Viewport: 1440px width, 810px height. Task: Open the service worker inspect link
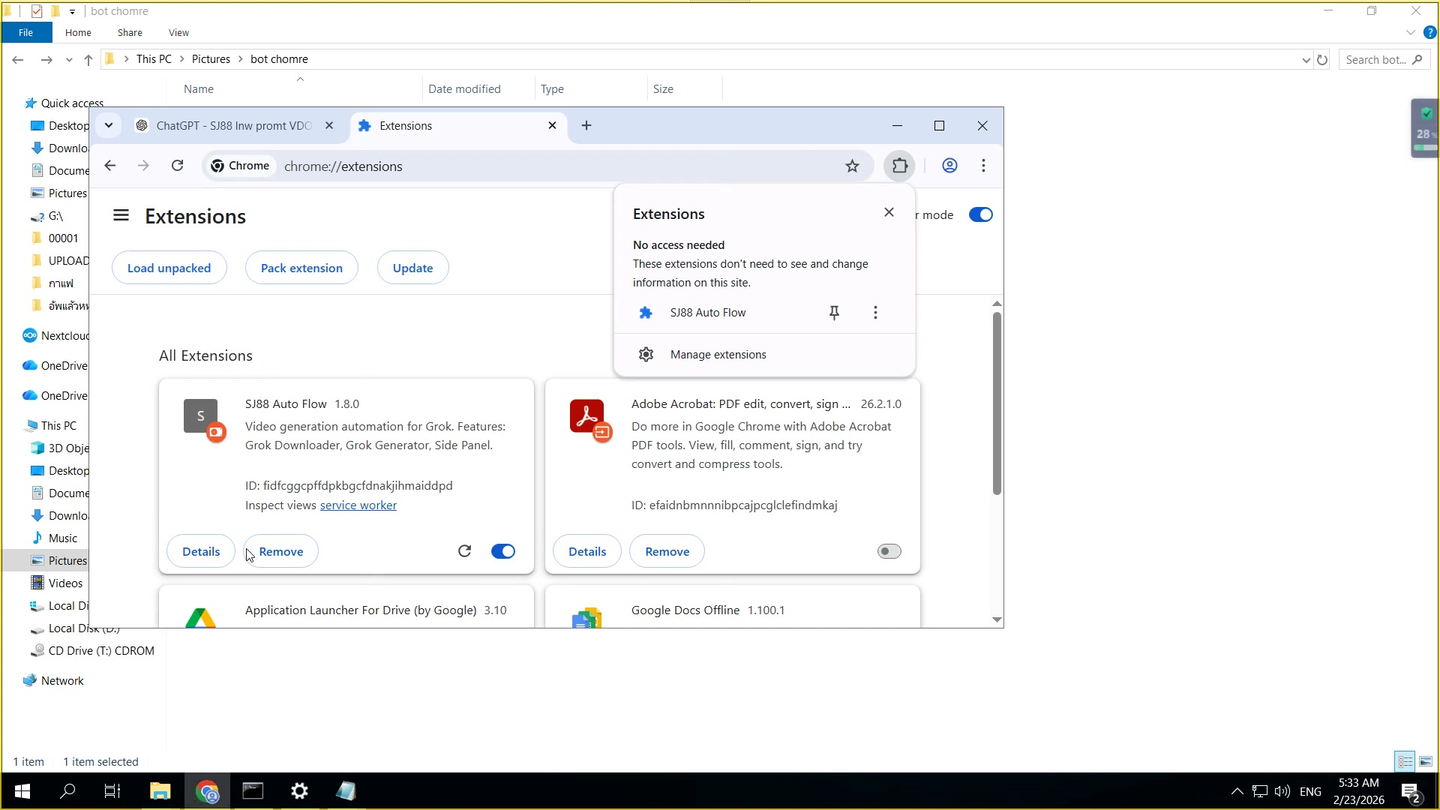(358, 505)
